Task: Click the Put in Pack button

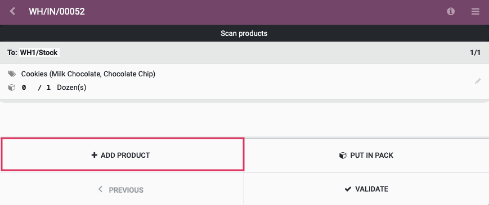Action: 366,155
